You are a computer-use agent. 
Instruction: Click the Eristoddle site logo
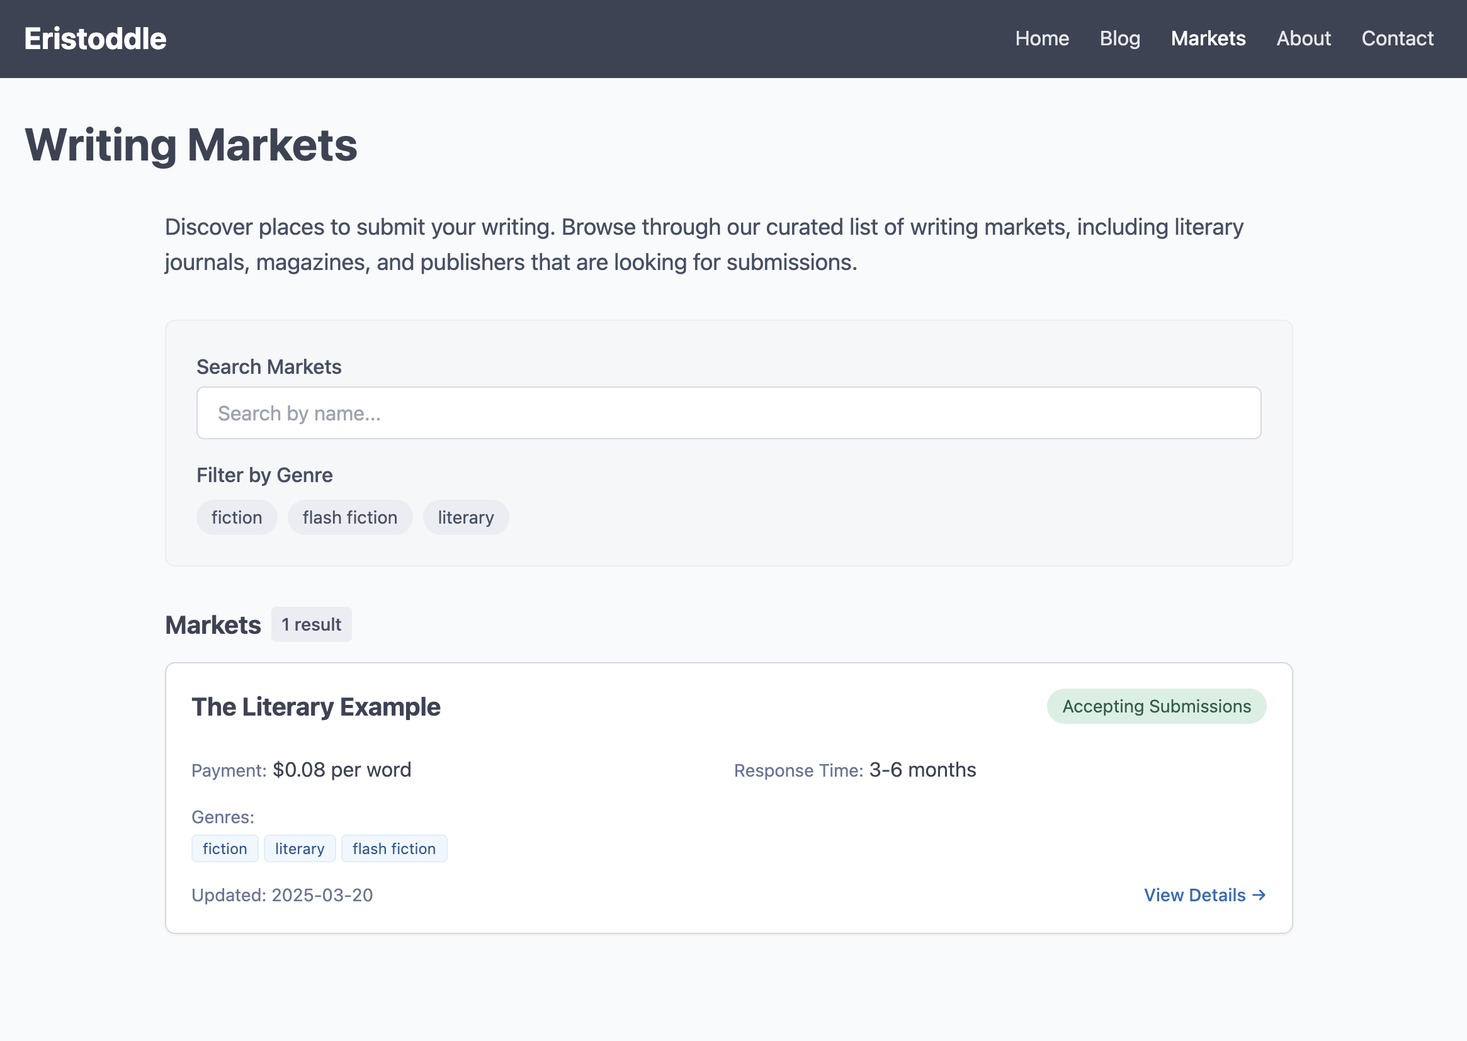point(95,38)
